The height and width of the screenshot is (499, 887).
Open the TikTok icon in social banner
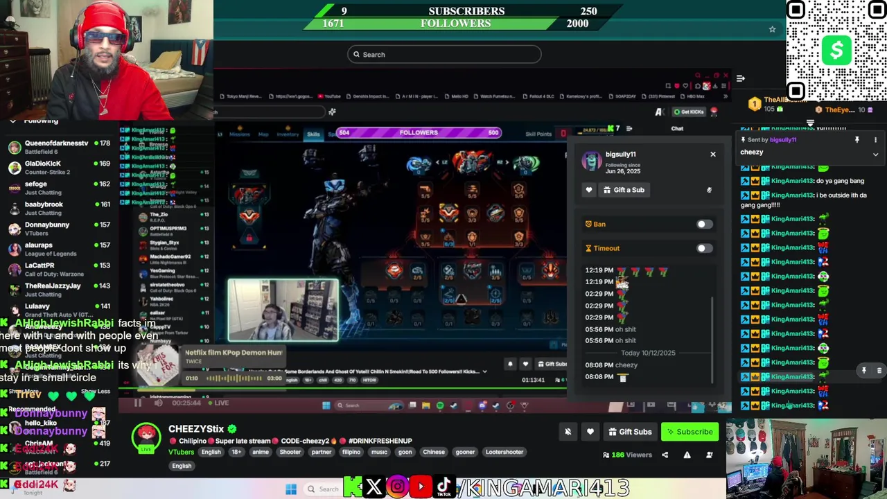pos(443,488)
